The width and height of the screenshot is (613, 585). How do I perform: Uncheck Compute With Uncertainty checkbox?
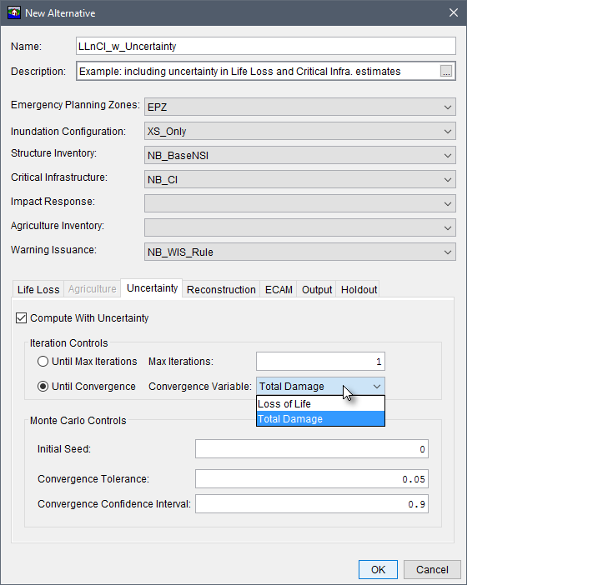[22, 318]
